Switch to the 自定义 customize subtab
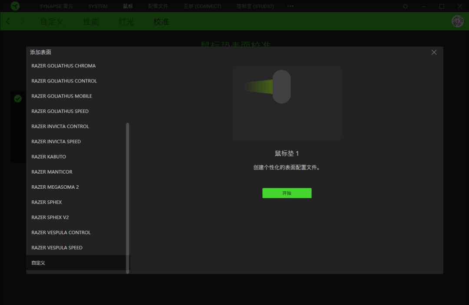469x305 pixels. point(51,22)
